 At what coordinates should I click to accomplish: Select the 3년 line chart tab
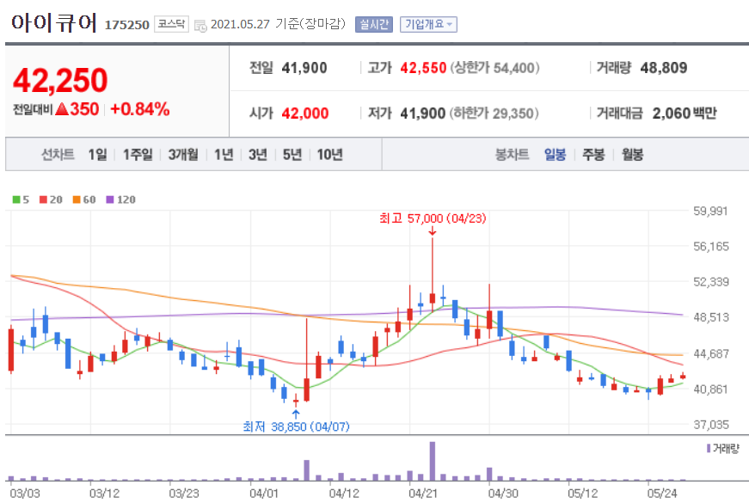258,154
